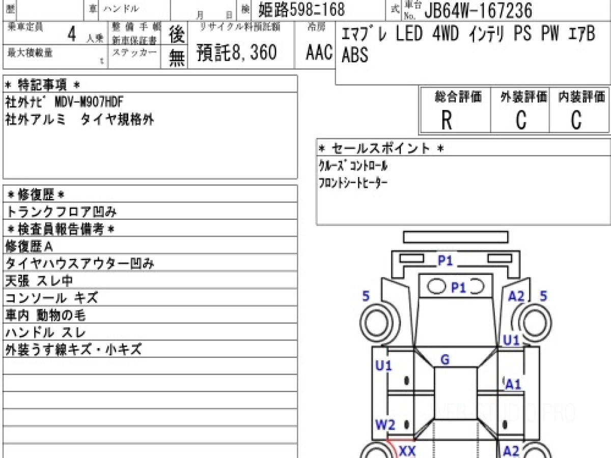Select the セールスポイント header
This screenshot has width=611, height=458.
(x=381, y=149)
